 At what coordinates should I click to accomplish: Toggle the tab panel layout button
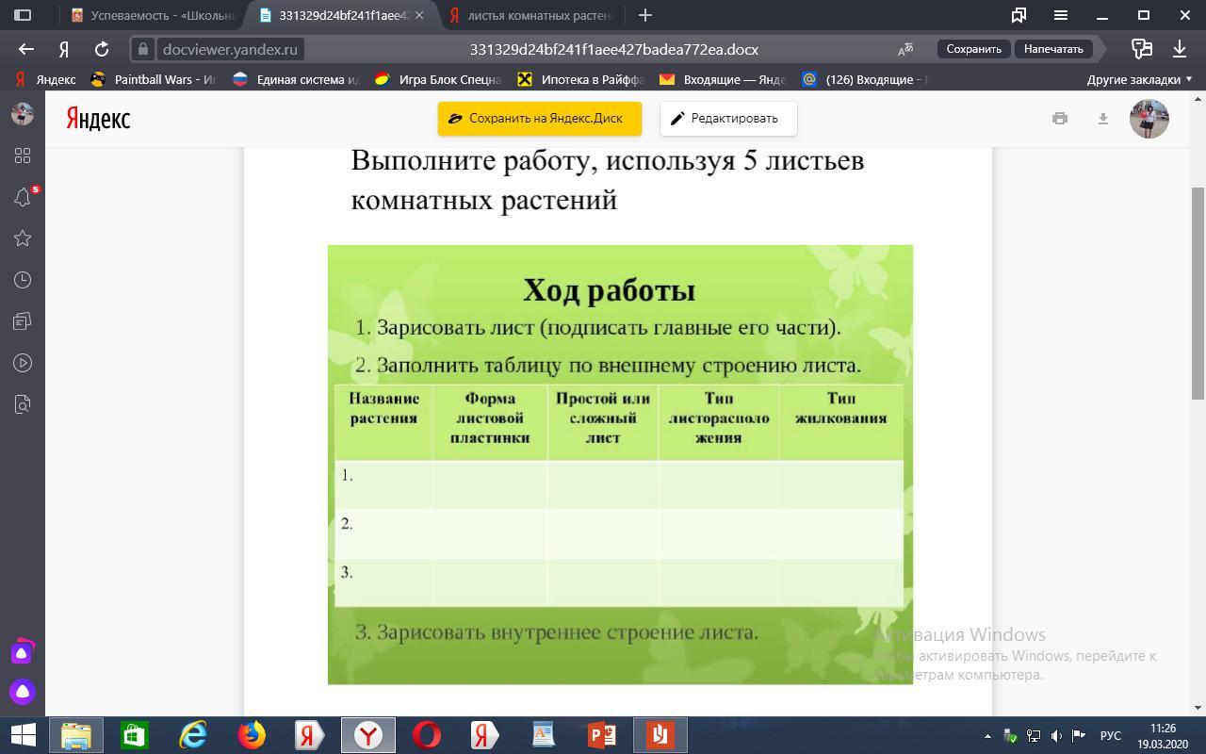pos(23,15)
